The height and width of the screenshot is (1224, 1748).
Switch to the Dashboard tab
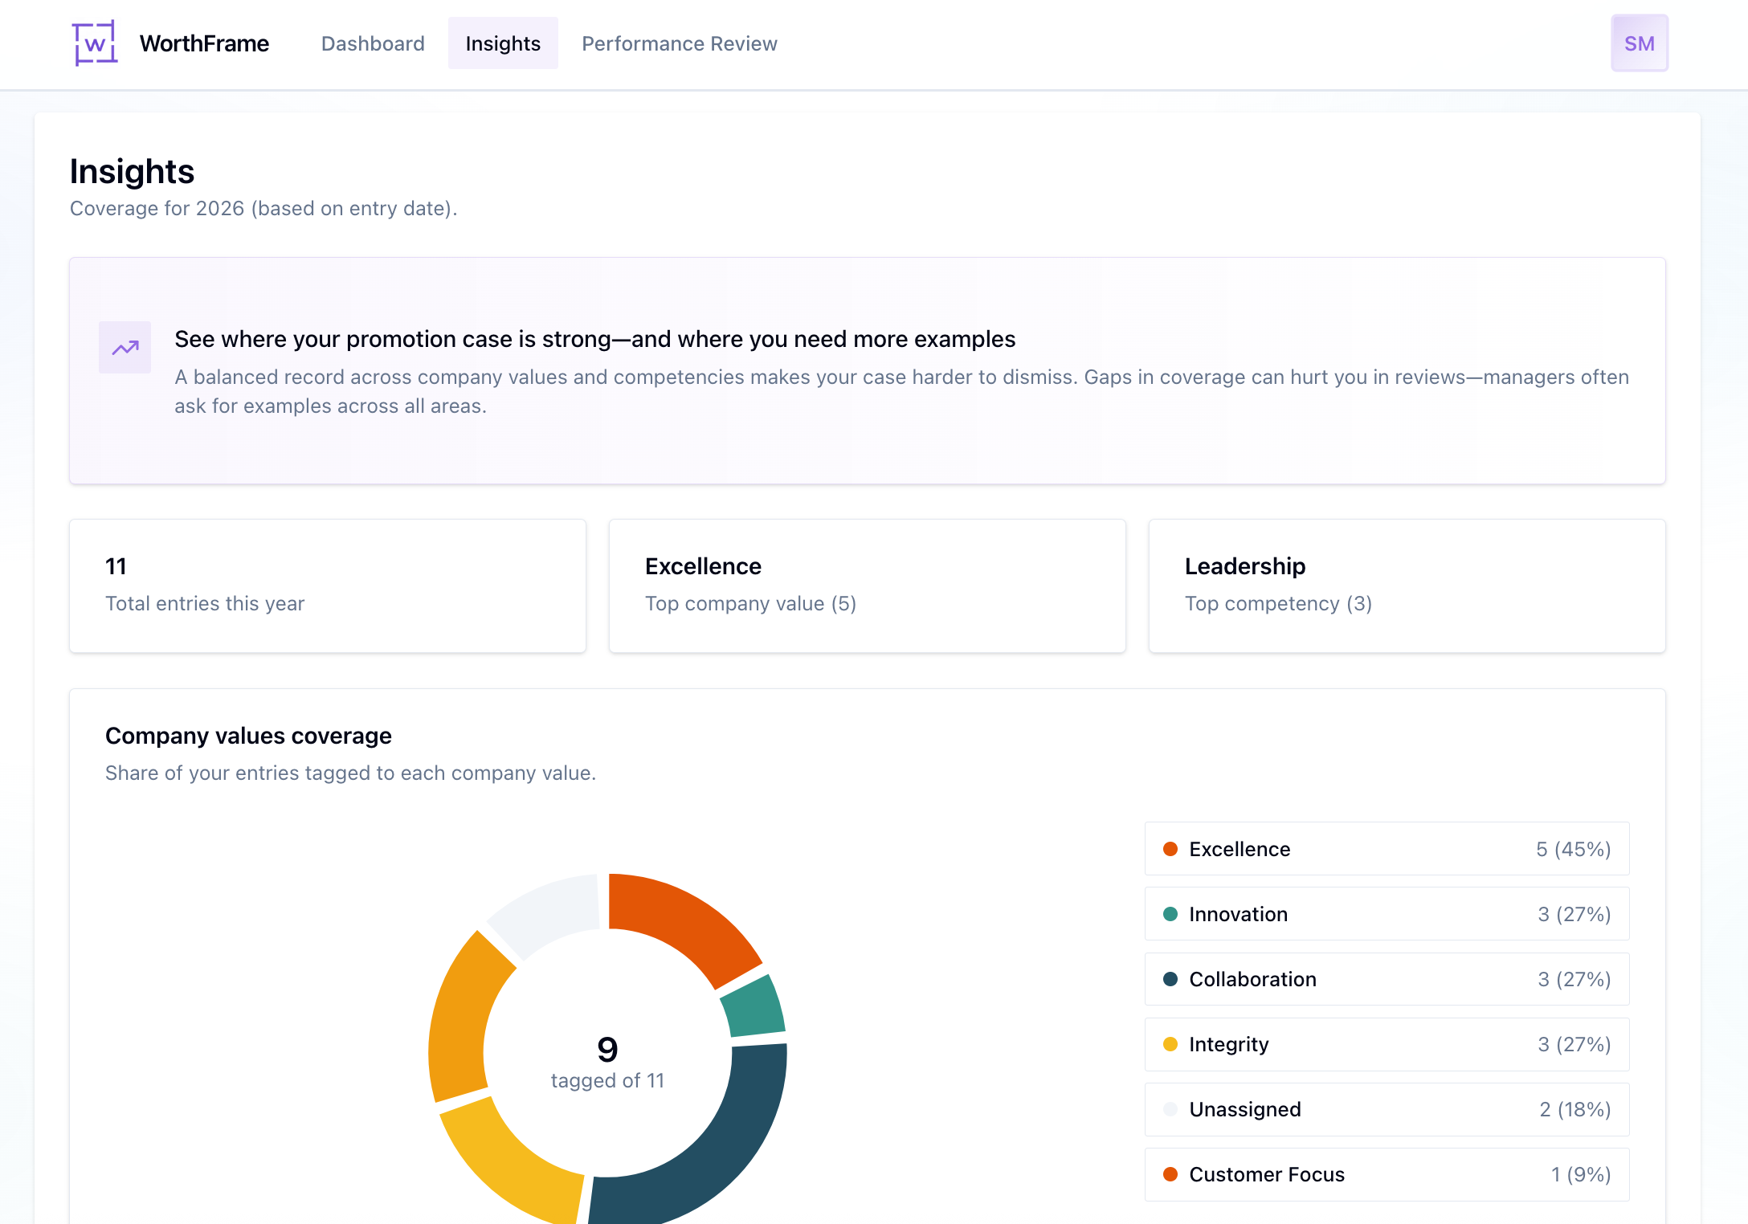click(x=373, y=43)
